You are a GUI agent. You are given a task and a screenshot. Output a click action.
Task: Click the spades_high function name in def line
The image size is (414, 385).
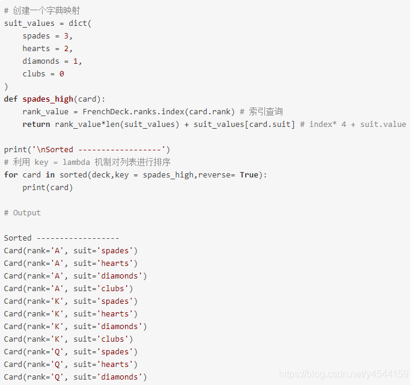(48, 99)
